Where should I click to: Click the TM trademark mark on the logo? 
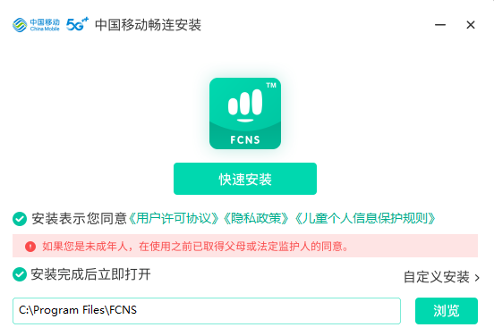click(271, 85)
